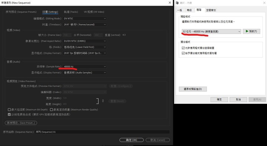Close the New Sequence dialog
The height and width of the screenshot is (146, 267).
(x=169, y=3)
